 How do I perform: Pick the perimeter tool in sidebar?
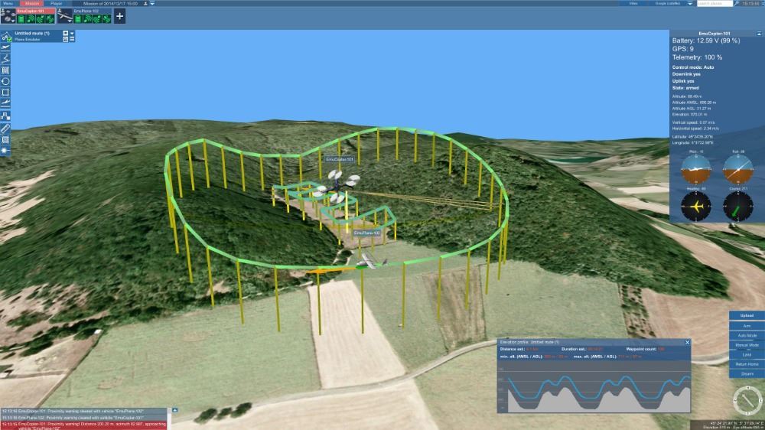click(5, 93)
